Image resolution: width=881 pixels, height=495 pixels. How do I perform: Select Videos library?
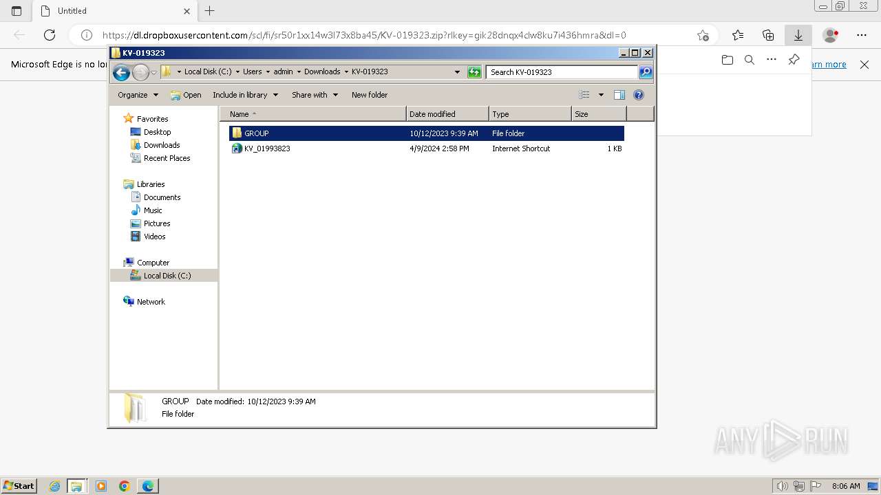[154, 236]
